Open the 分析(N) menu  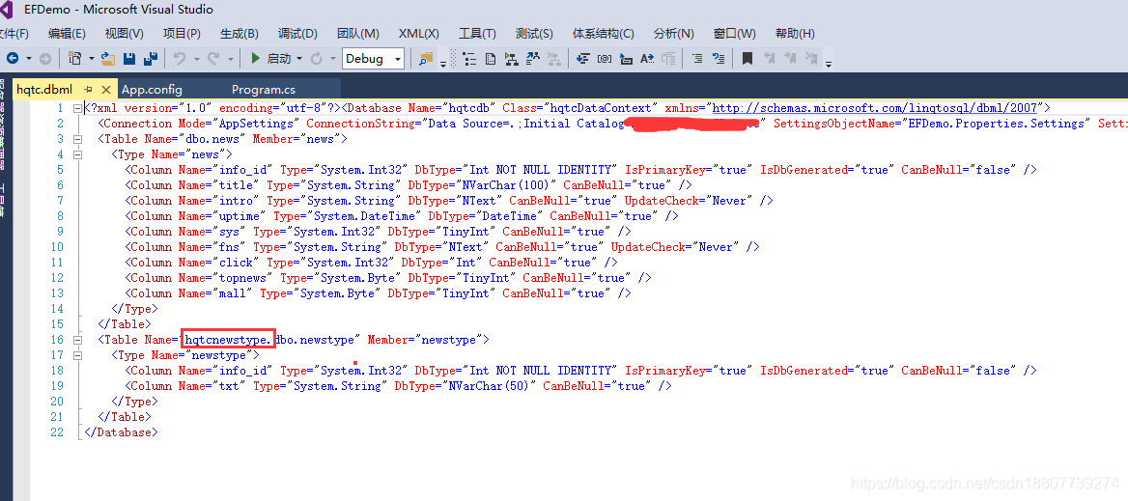pos(674,34)
